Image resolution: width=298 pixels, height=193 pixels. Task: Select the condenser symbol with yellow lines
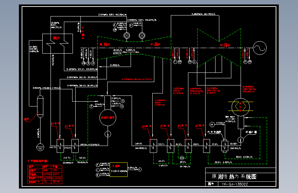point(241,106)
